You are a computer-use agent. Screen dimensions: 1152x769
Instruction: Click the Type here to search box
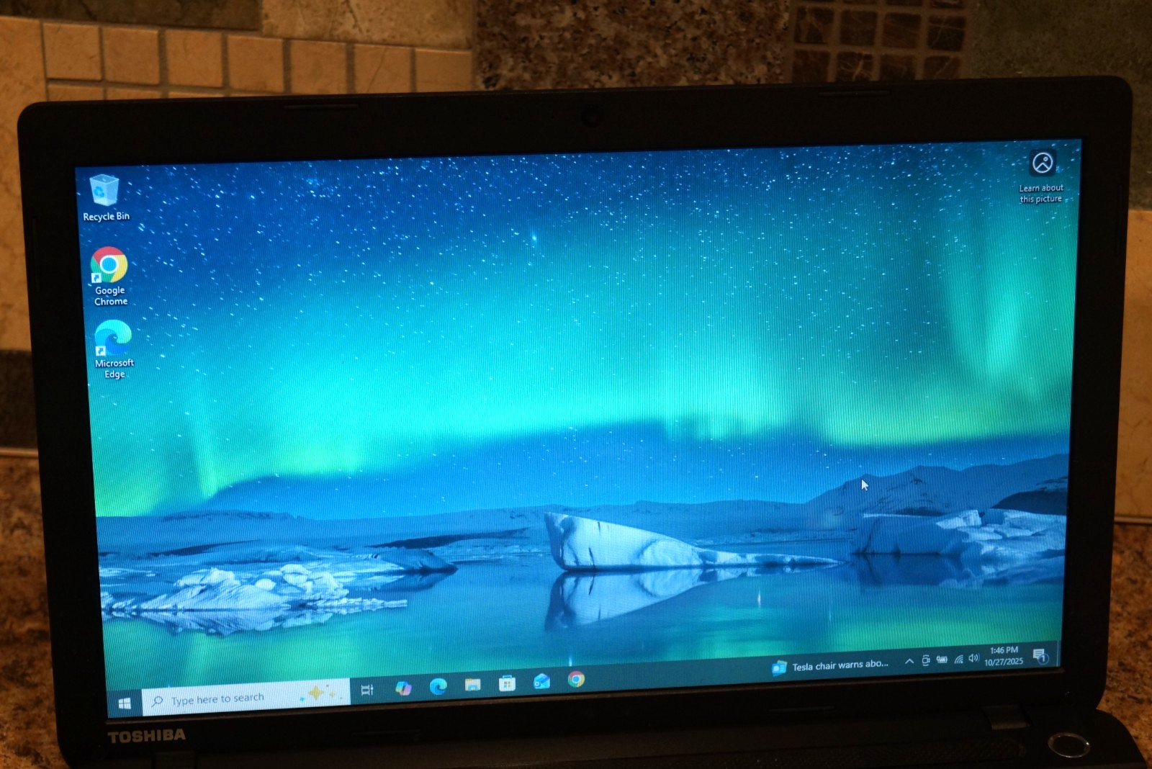[246, 698]
